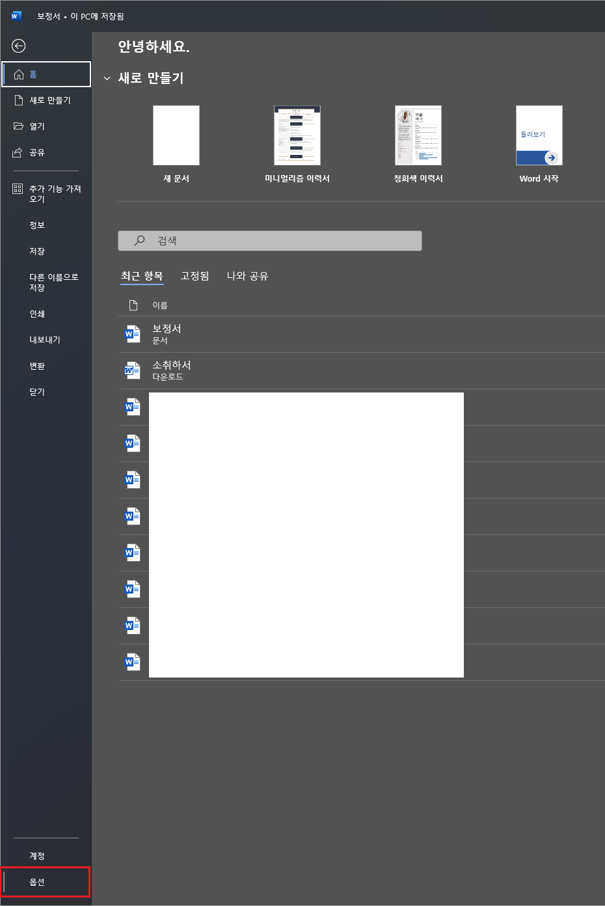Screen dimensions: 605x906
Task: Switch to 고정됨 tab
Action: click(195, 276)
